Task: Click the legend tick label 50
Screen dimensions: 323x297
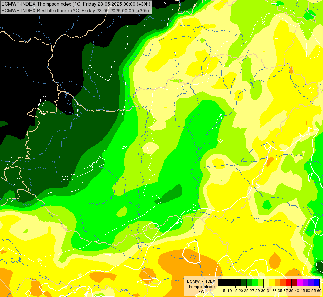Action: point(308,291)
